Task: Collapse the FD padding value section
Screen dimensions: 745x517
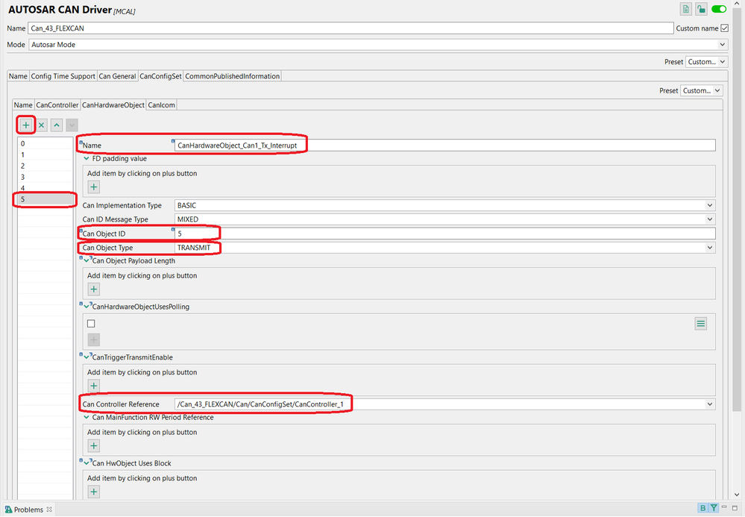Action: pos(87,159)
